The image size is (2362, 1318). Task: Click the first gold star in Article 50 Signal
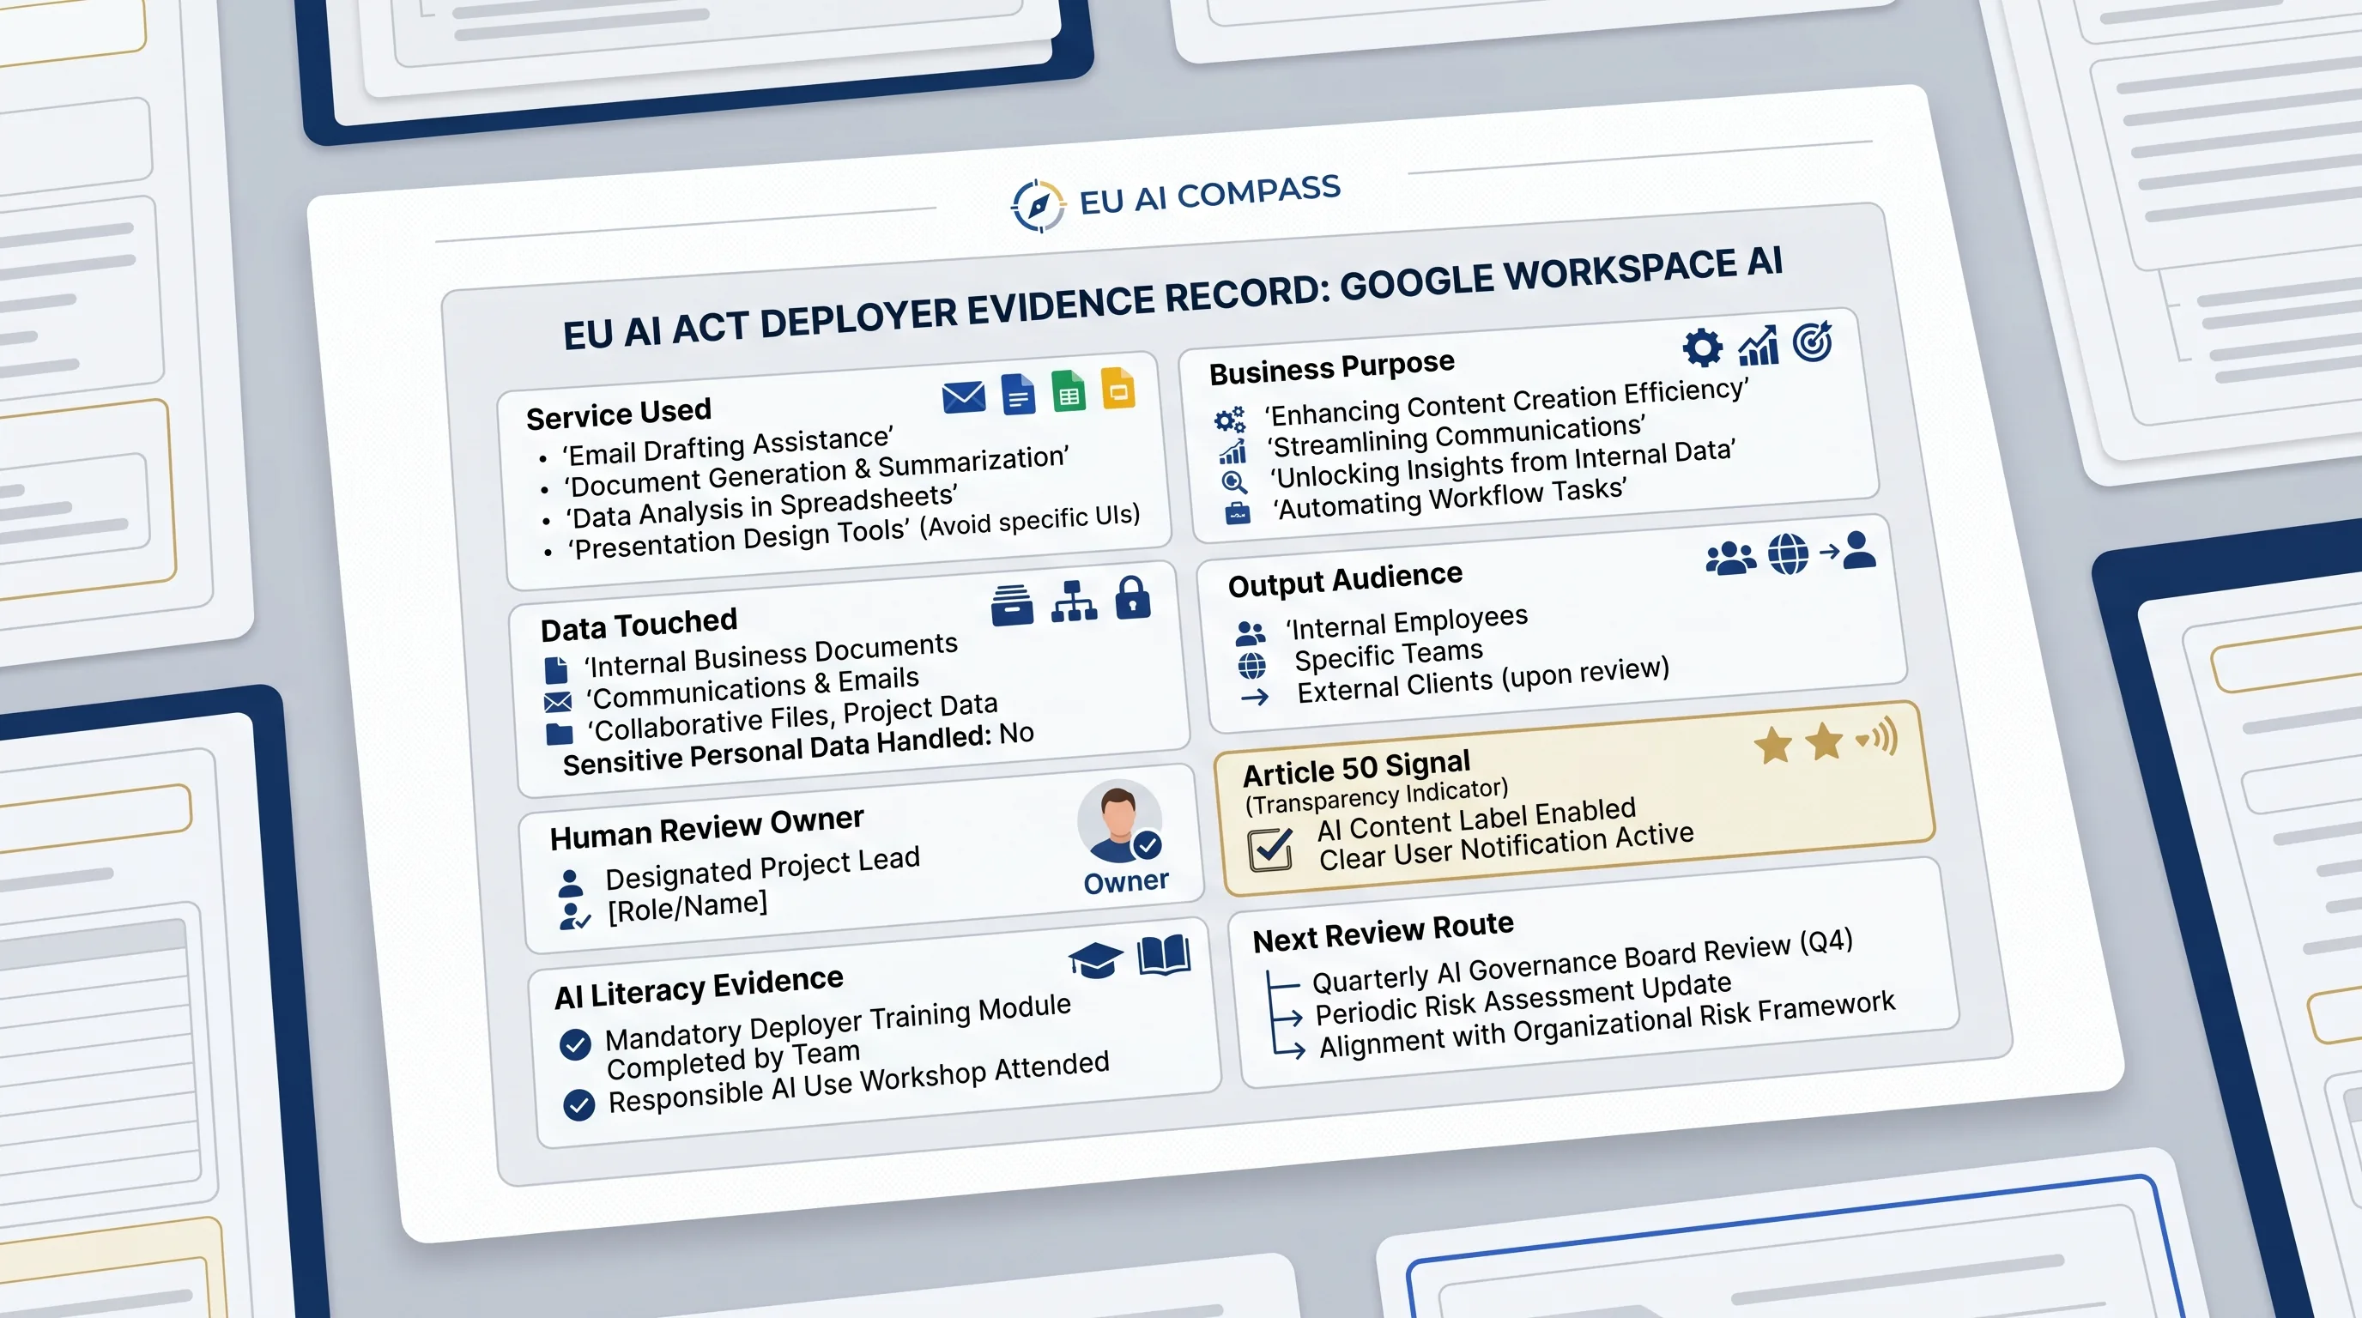[1773, 744]
